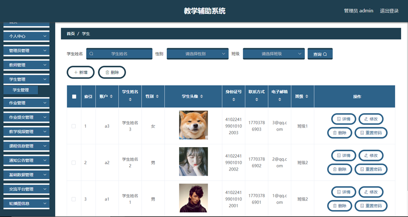This screenshot has height=217, width=408.
Task: Click the Shiba dog avatar thumbnail
Action: point(193,125)
